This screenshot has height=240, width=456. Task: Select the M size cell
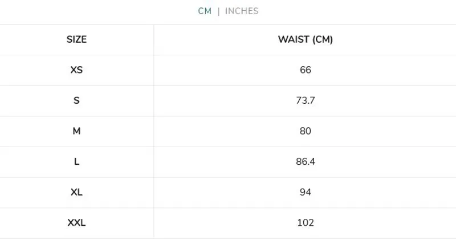pyautogui.click(x=76, y=131)
